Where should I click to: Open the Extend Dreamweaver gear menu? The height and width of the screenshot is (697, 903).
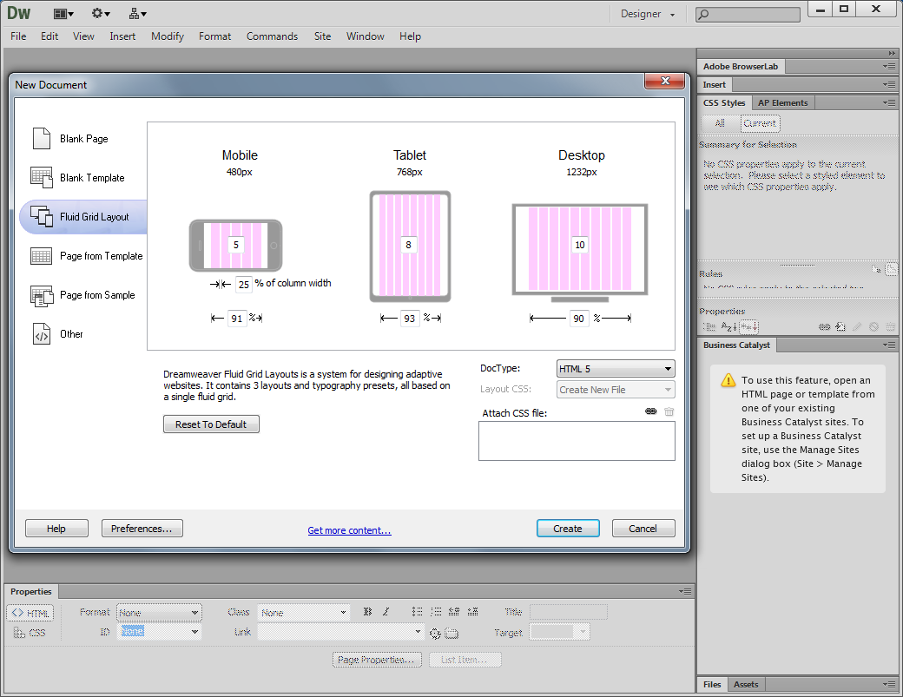click(x=101, y=14)
